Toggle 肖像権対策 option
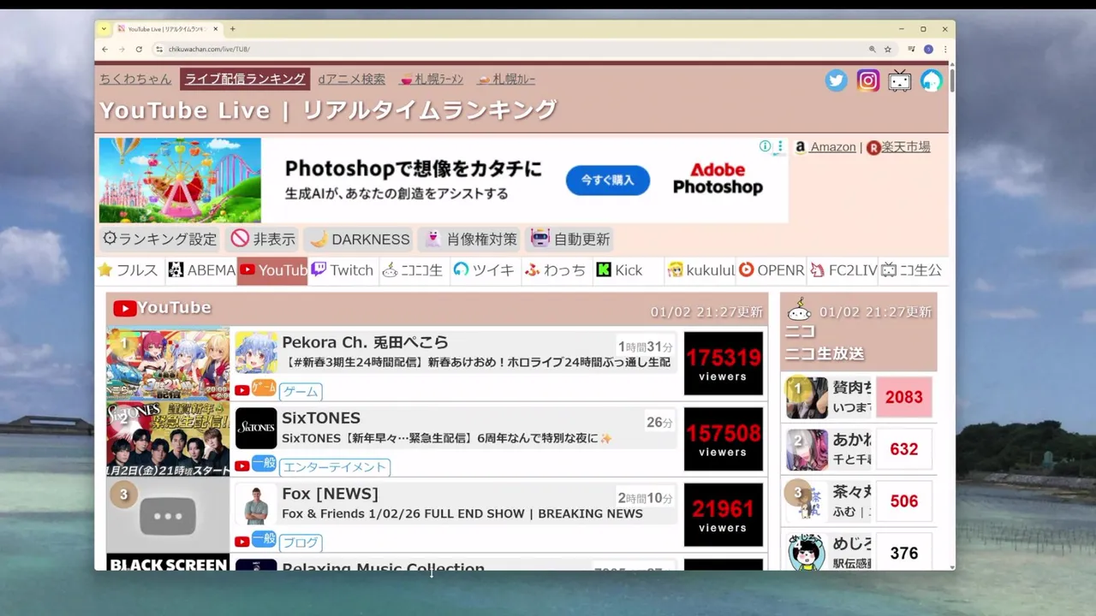This screenshot has width=1096, height=616. [470, 239]
